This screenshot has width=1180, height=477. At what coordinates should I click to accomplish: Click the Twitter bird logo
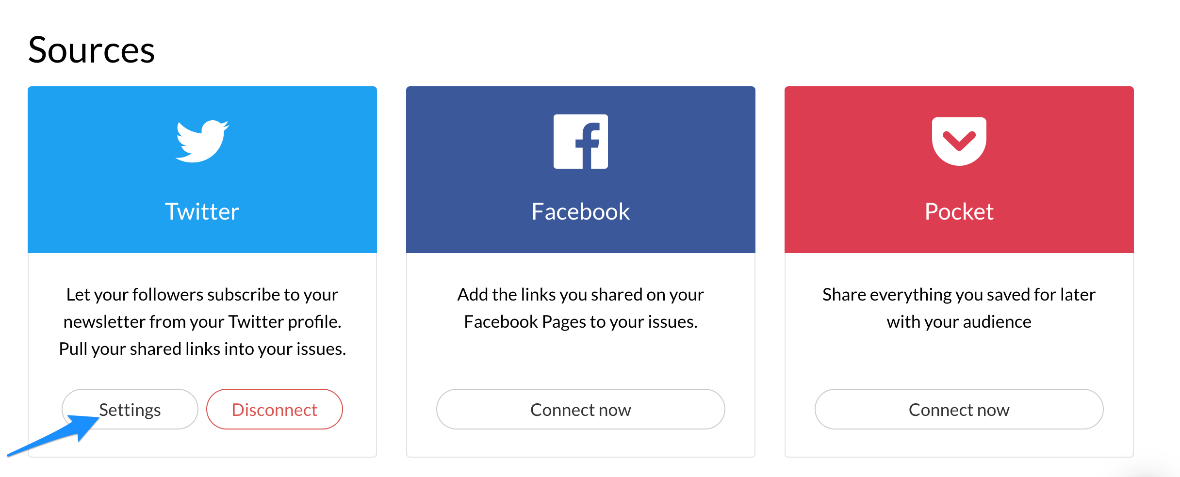tap(202, 141)
